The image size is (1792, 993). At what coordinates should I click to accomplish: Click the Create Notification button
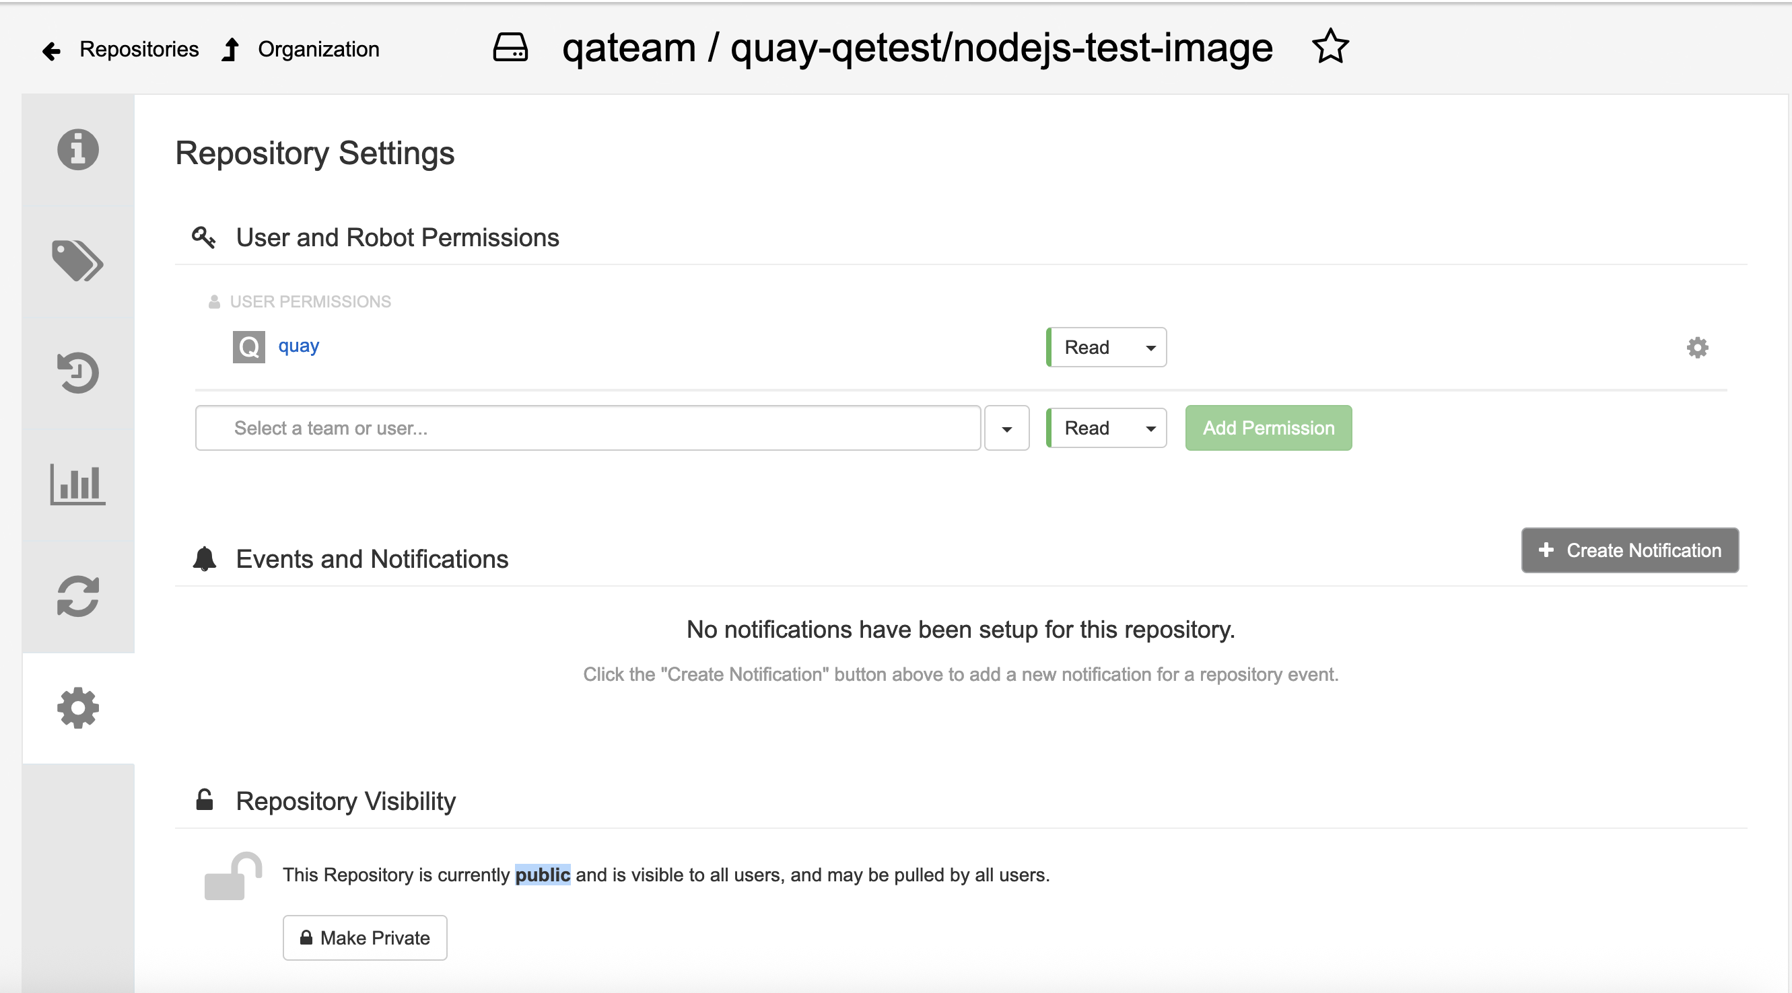click(x=1629, y=551)
